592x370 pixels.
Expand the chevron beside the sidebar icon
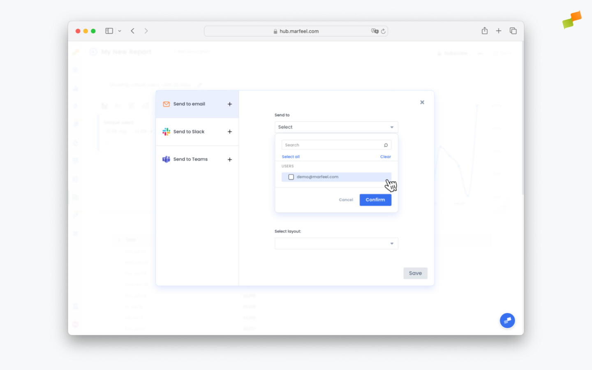point(120,30)
